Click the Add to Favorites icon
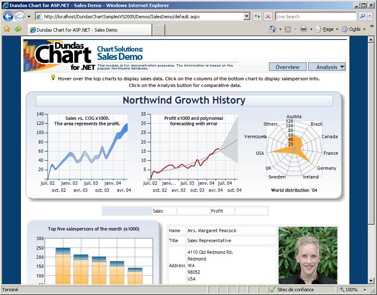The height and width of the screenshot is (295, 377). 18,29
